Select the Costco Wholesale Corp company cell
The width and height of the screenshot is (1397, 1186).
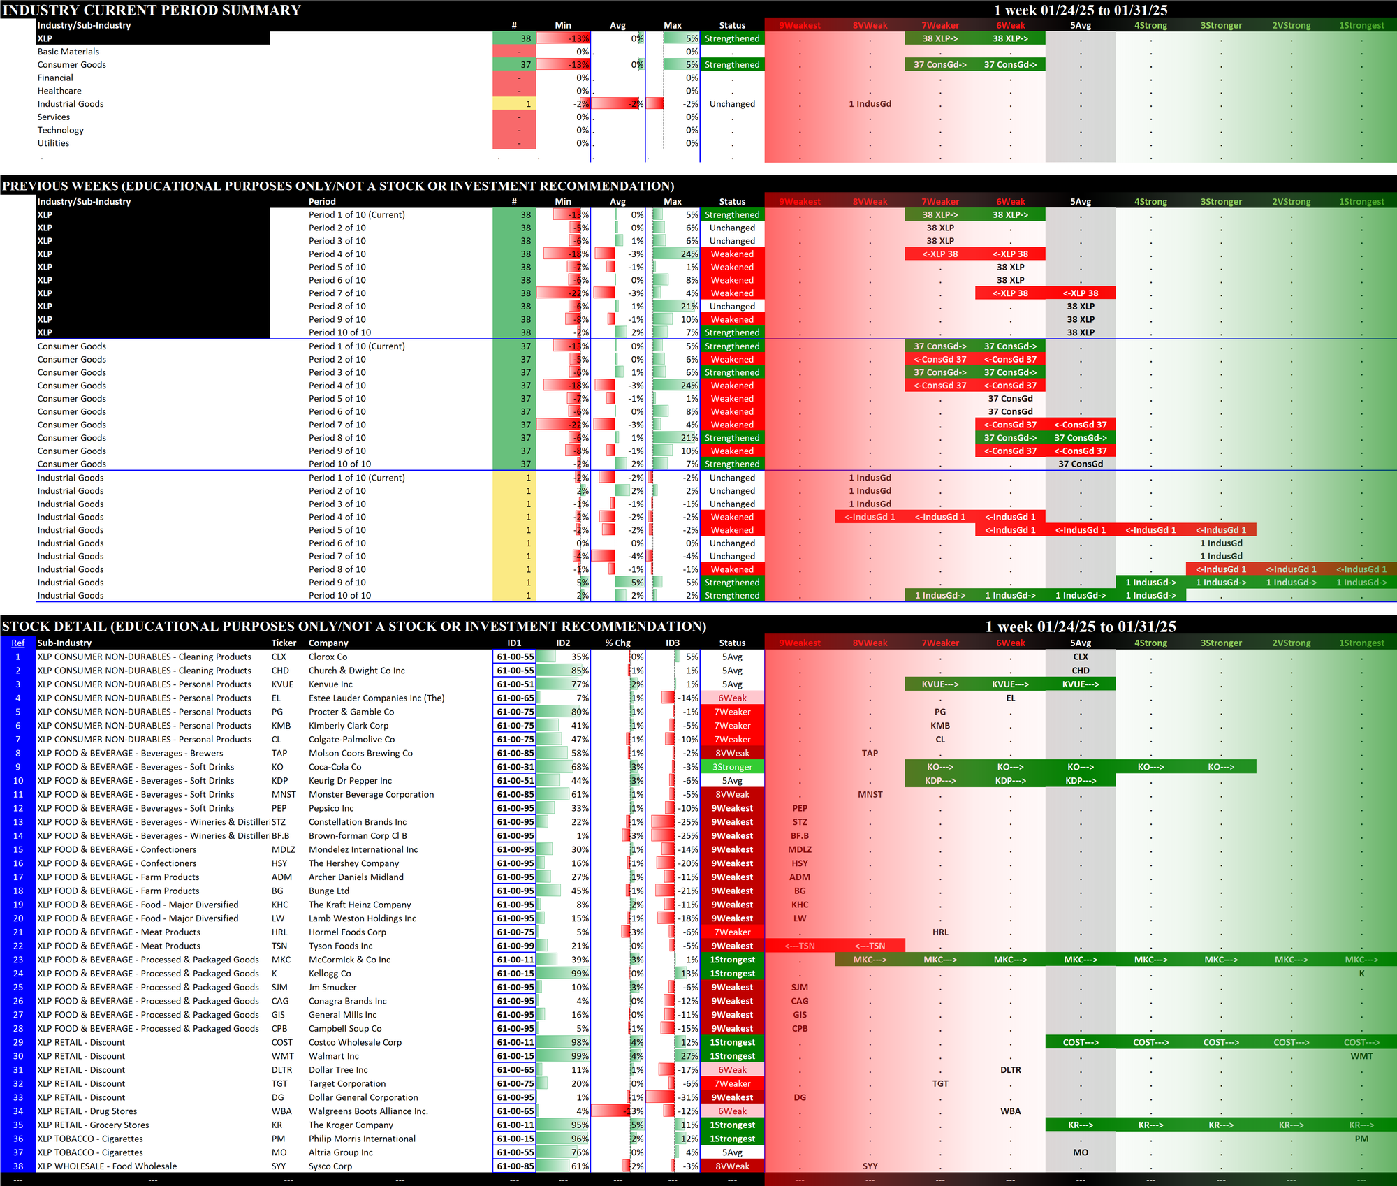click(x=355, y=1042)
